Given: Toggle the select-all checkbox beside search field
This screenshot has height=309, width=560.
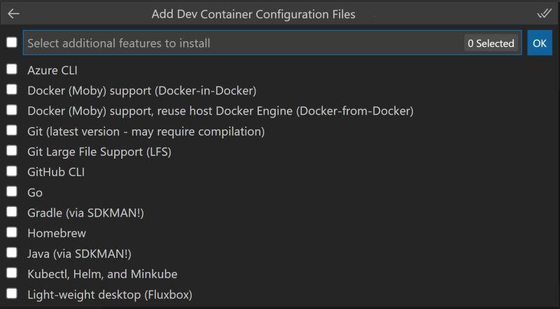Looking at the screenshot, I should click(x=12, y=42).
